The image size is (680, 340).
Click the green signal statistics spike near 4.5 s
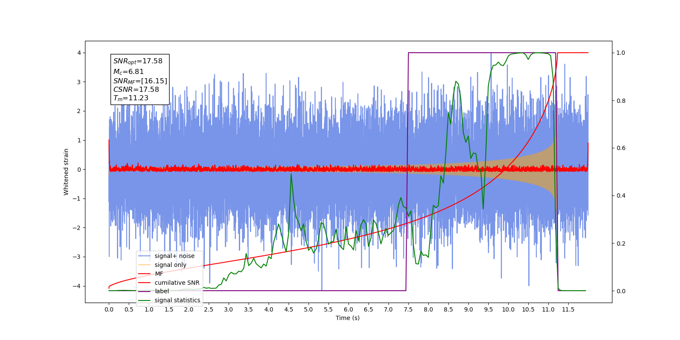(291, 174)
